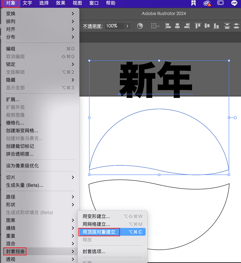Expand the opacity slider arrow
The width and height of the screenshot is (241, 263).
[127, 26]
